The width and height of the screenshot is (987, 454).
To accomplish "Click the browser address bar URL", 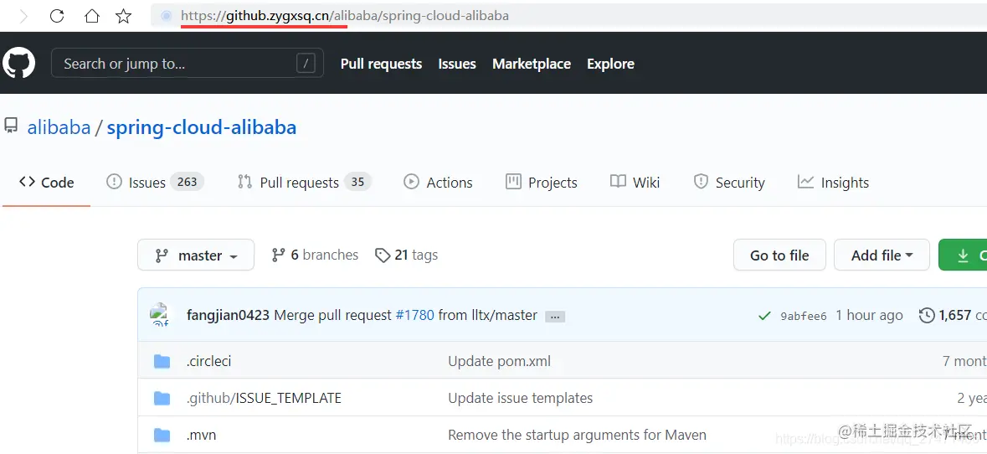I will pos(344,16).
